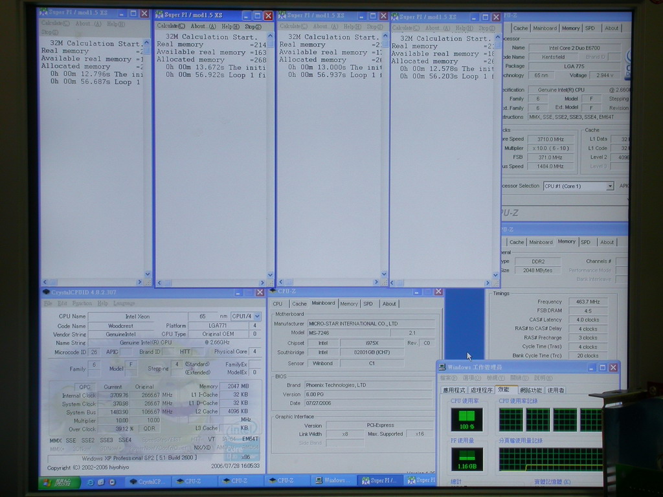663x497 pixels.
Task: Click the memory Size value '2048 MBytes'
Action: 537,271
